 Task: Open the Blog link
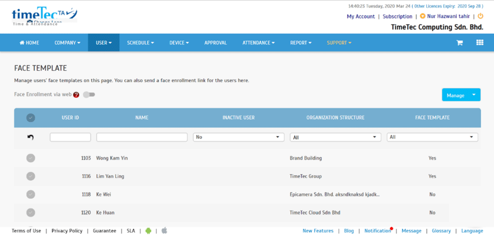point(349,231)
